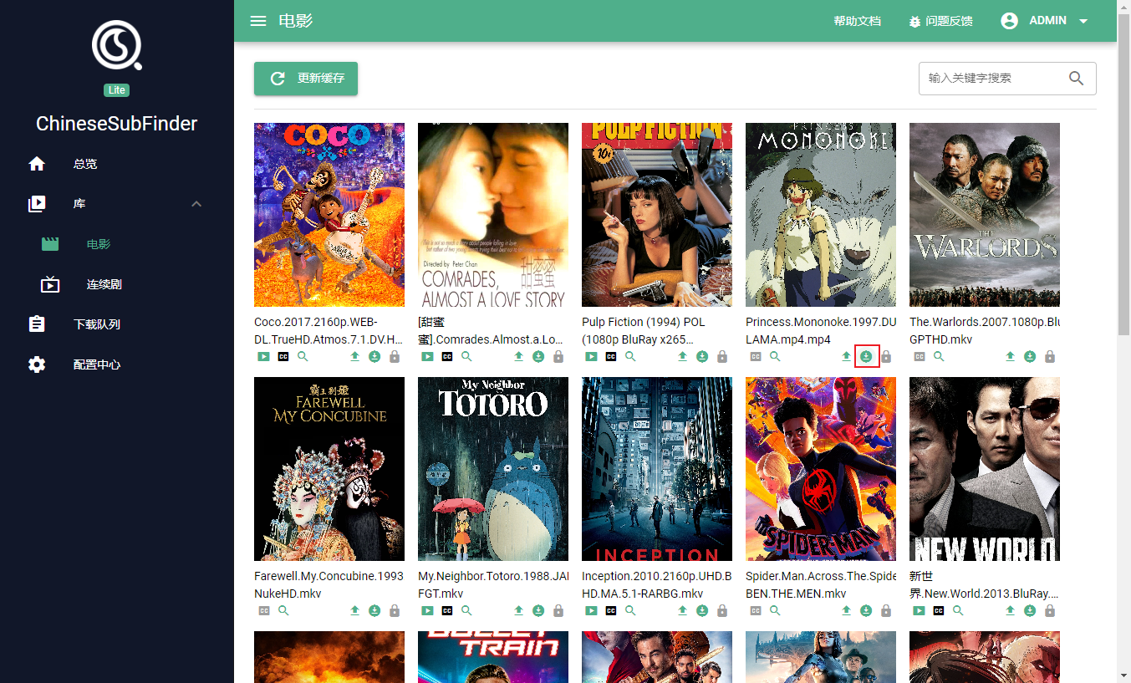
Task: Upload a subtitle for Coco
Action: tap(354, 356)
